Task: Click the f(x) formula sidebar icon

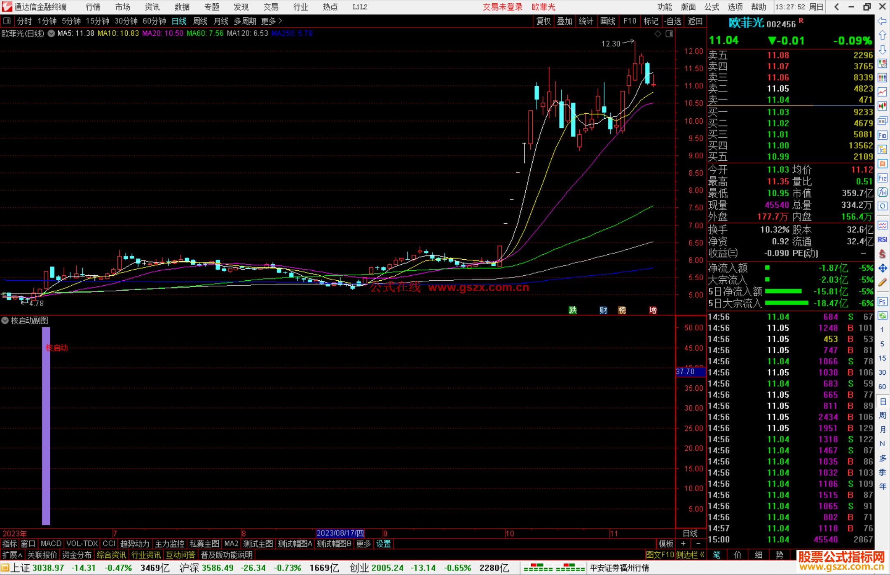Action: [x=882, y=192]
